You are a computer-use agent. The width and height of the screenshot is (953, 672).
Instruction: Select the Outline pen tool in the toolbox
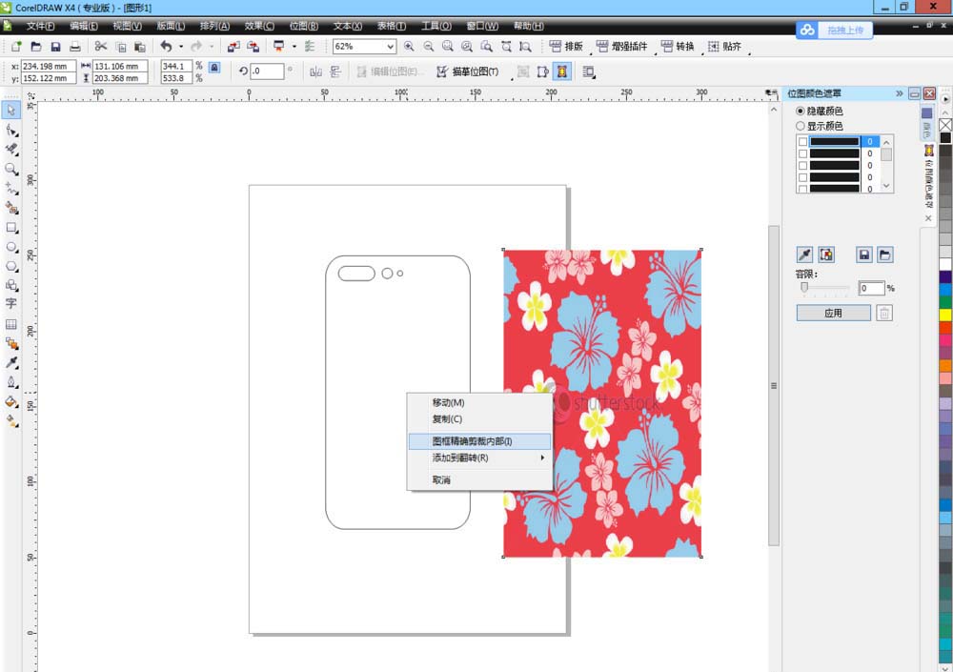tap(11, 382)
